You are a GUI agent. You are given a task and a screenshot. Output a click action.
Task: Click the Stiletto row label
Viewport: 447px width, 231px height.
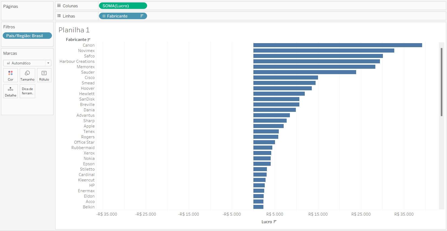coord(87,169)
